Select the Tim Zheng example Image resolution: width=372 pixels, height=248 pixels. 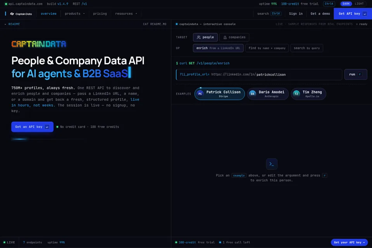[x=308, y=94]
